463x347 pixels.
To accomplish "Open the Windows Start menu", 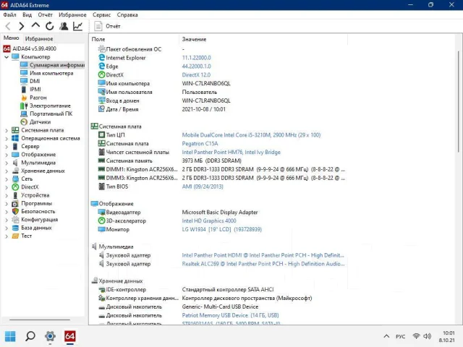I will click(x=10, y=336).
